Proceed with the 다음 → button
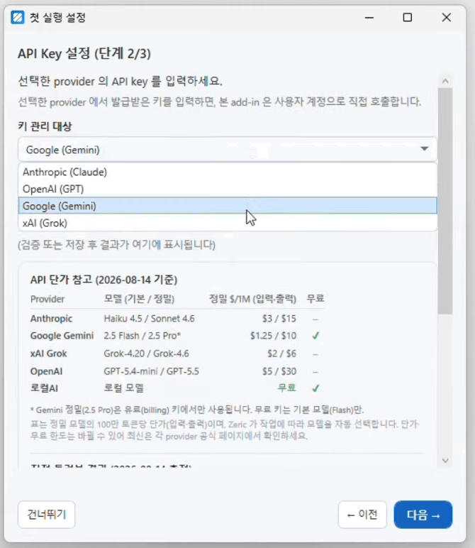Image resolution: width=475 pixels, height=548 pixels. coord(423,515)
